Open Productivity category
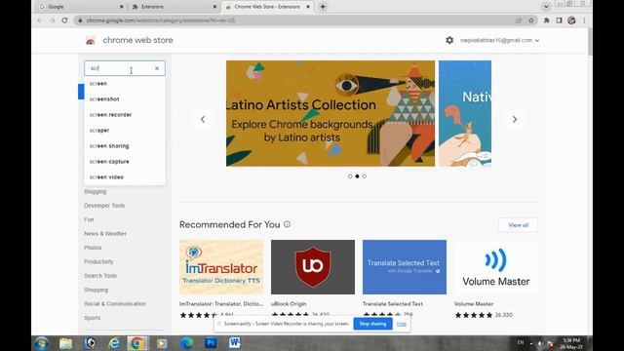 coord(98,261)
